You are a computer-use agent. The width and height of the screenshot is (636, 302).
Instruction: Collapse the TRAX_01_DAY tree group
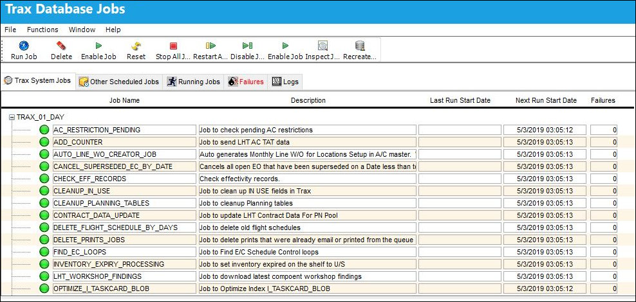(12, 117)
